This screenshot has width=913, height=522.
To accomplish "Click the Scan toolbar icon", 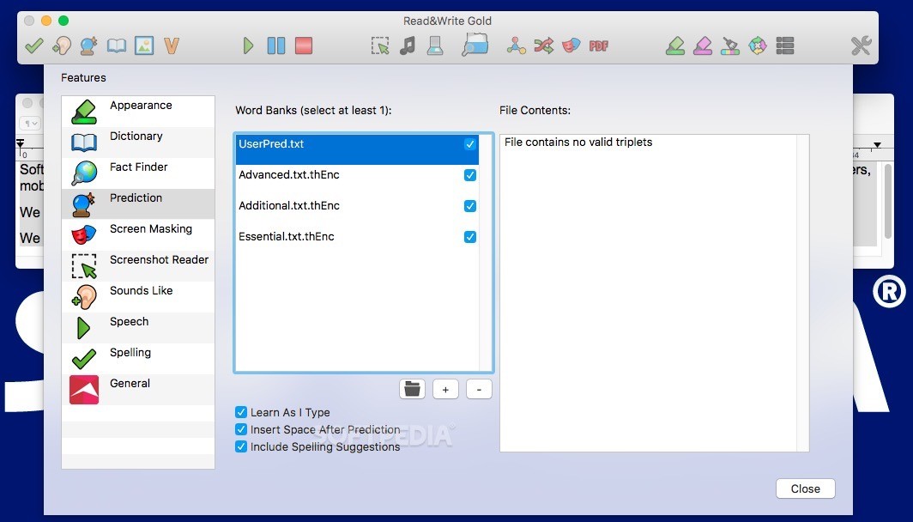I will [x=435, y=46].
